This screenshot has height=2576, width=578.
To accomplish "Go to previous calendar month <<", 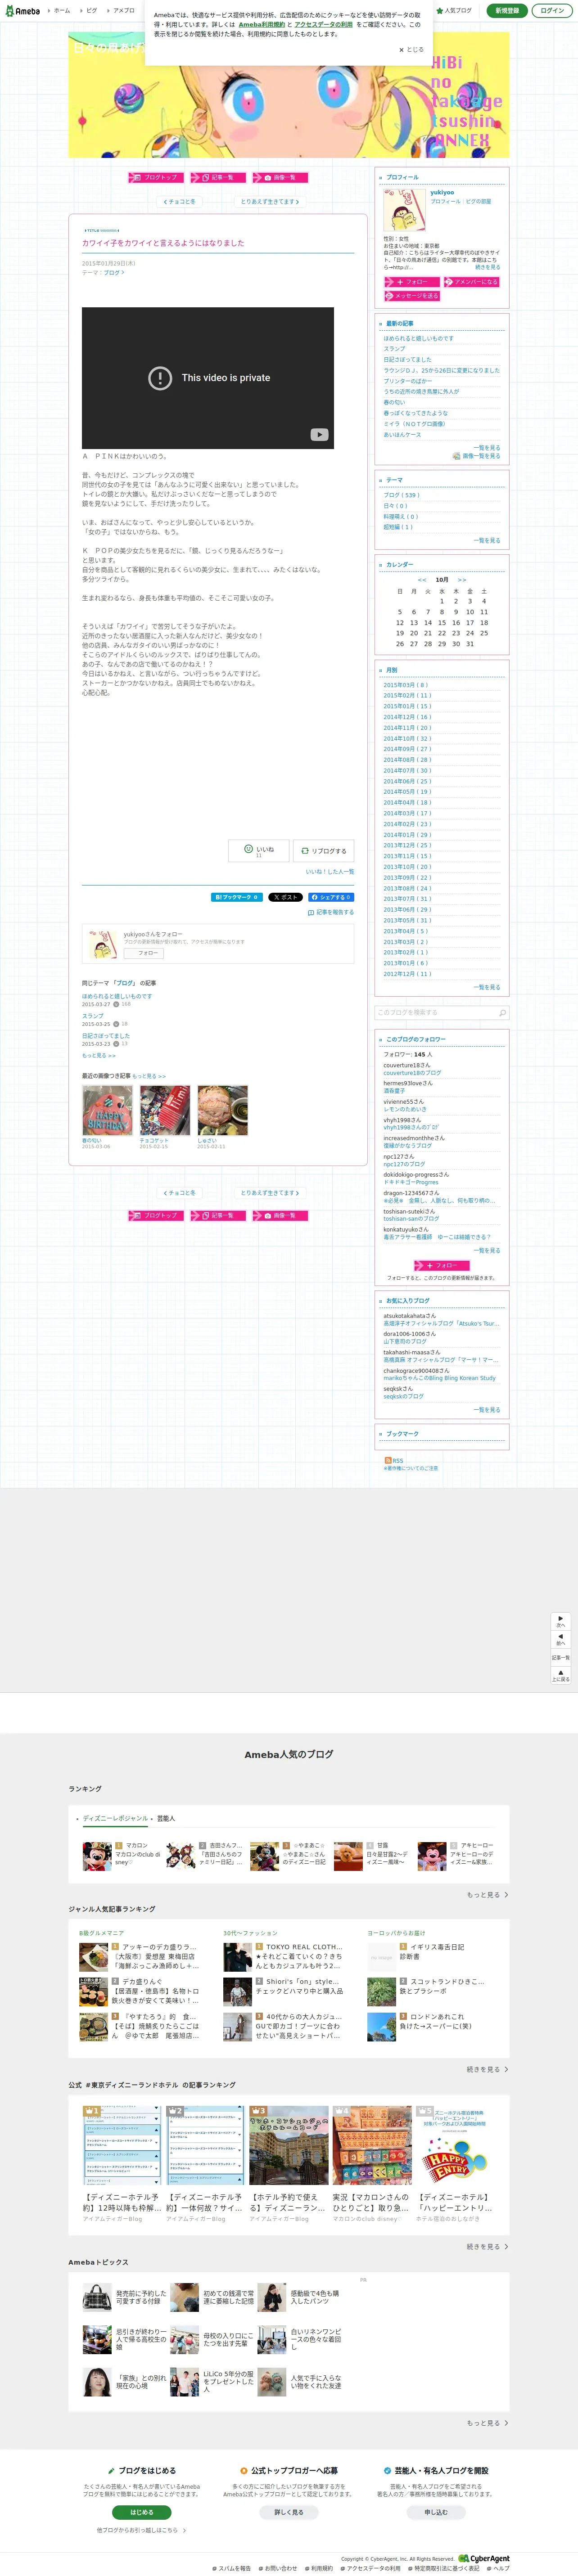I will click(421, 580).
